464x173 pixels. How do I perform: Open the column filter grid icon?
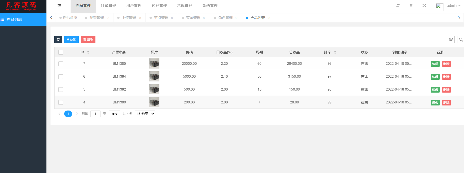[x=451, y=39]
